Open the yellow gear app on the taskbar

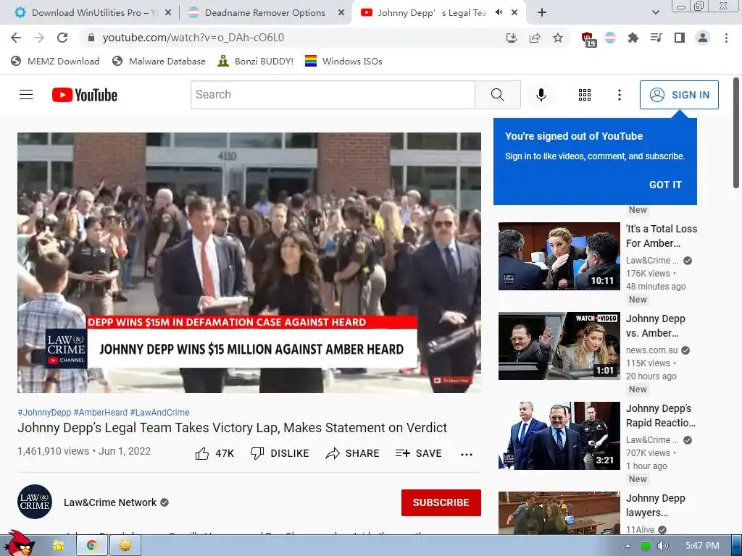point(125,546)
